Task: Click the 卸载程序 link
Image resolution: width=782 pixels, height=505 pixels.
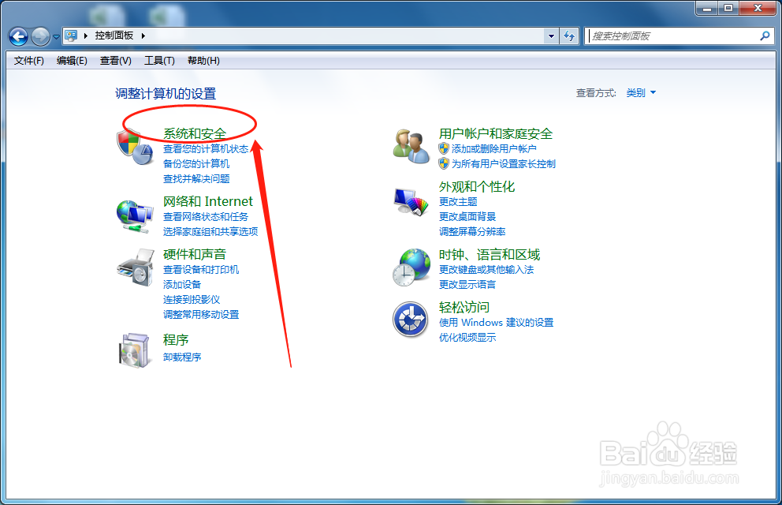Action: pos(182,357)
